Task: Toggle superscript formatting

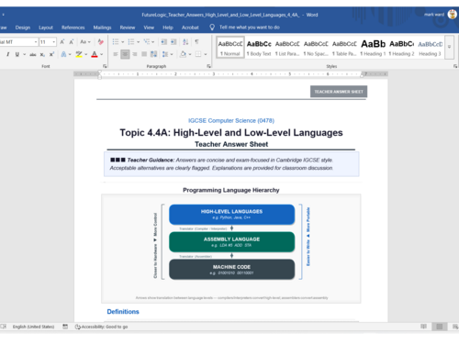Action: coord(51,54)
